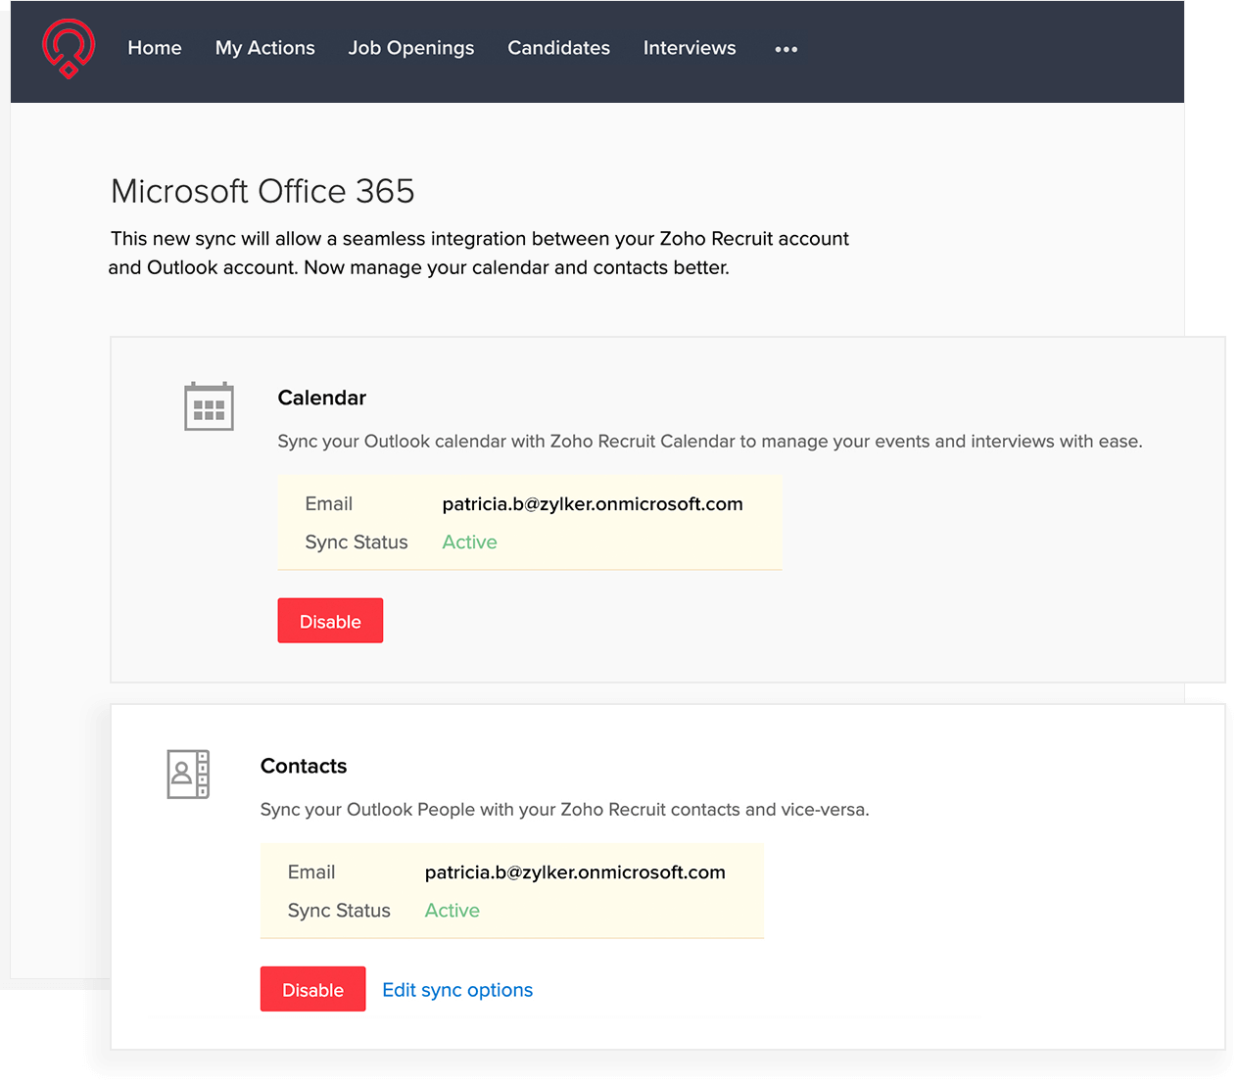Screen dimensions: 1239x1083
Task: Open the more options ellipsis menu
Action: click(x=786, y=49)
